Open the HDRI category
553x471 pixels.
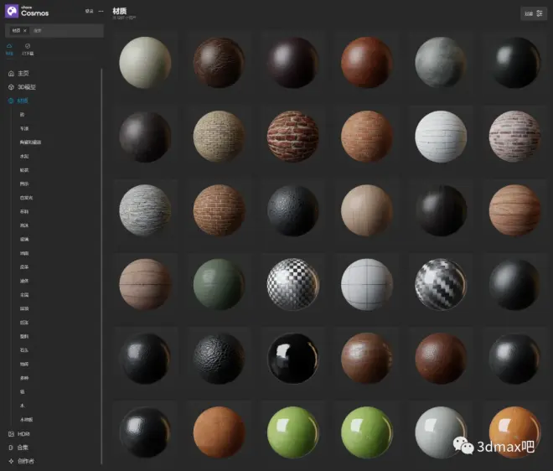23,434
